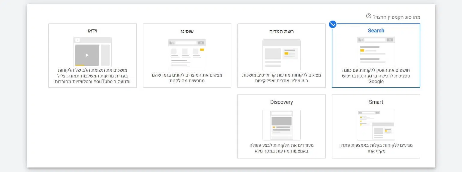Click the רשת המדיה title text

281,32
